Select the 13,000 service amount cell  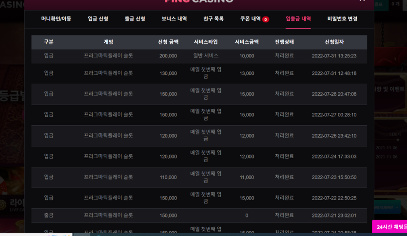pyautogui.click(x=247, y=73)
